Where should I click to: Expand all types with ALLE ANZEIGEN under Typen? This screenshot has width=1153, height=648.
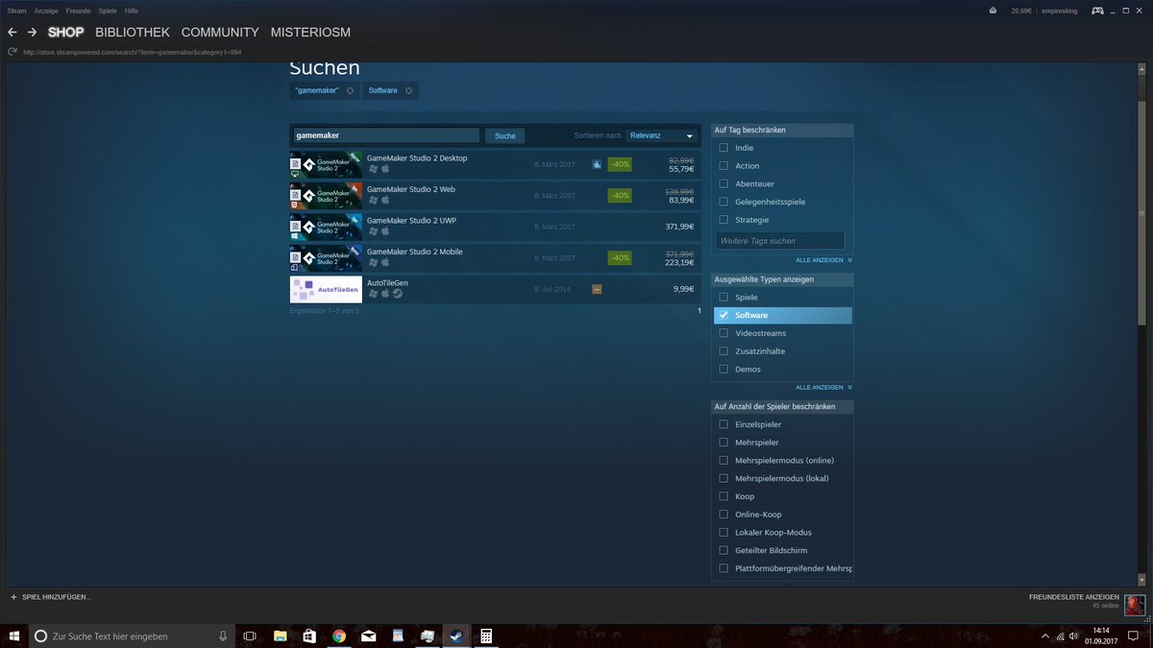point(823,387)
